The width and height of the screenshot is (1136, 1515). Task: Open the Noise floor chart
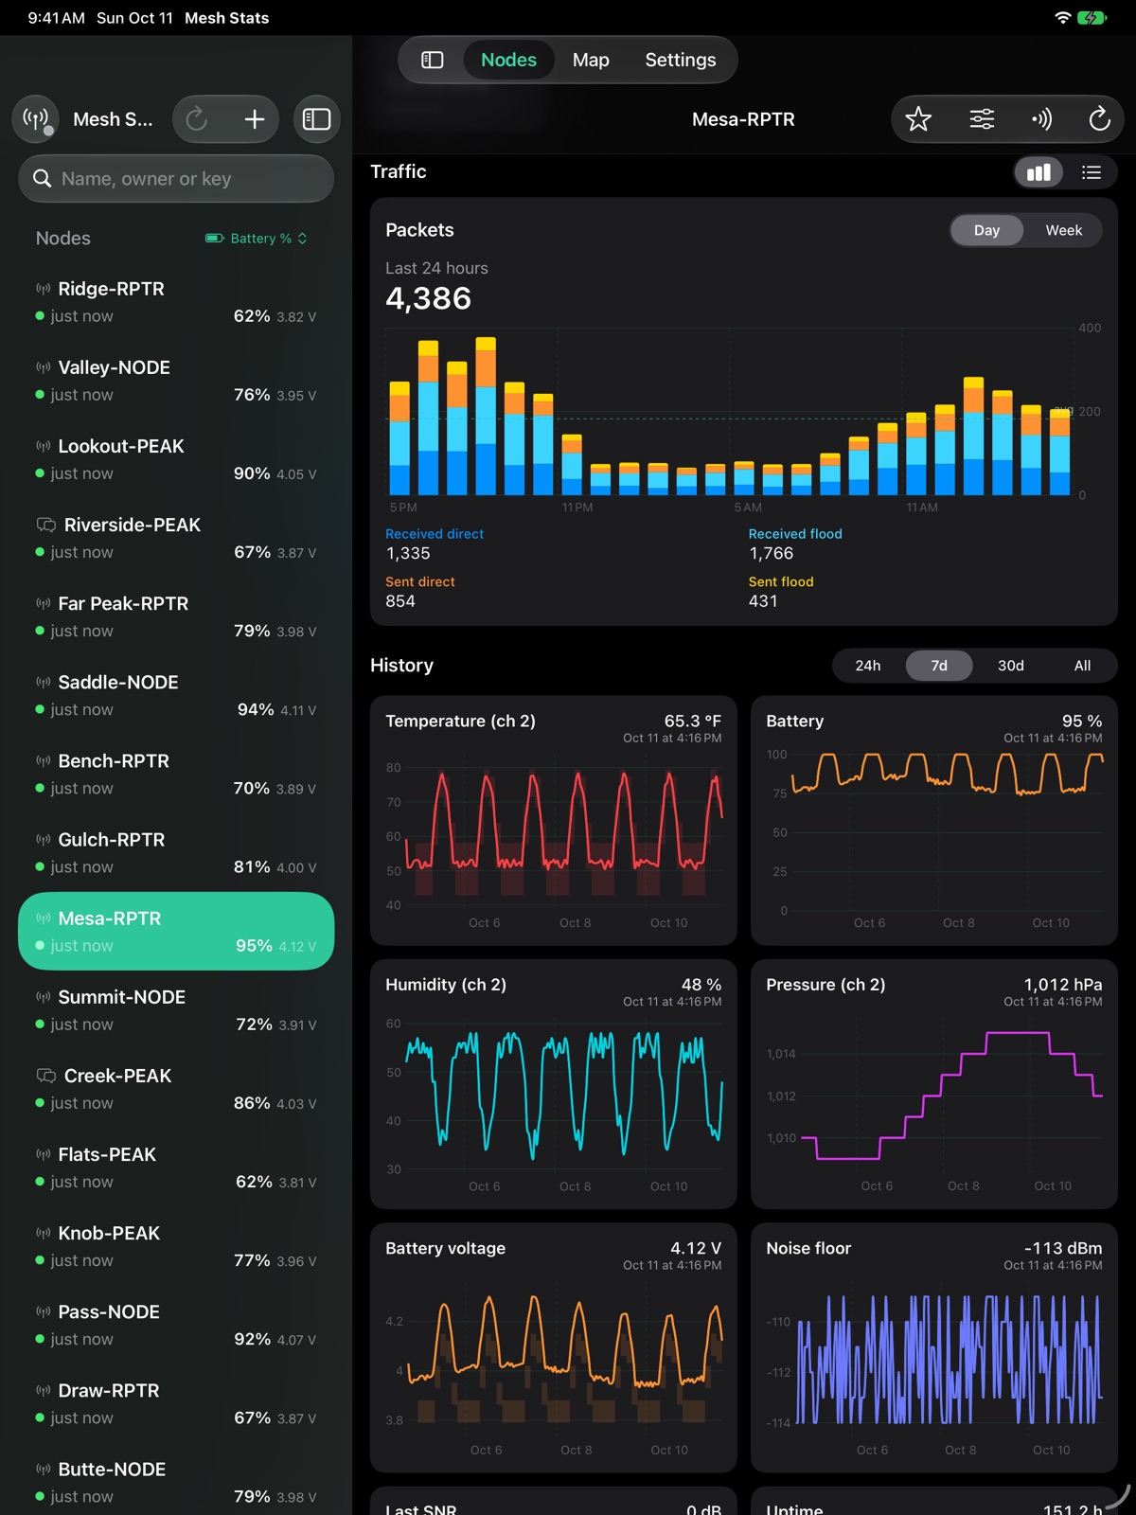[x=934, y=1347]
